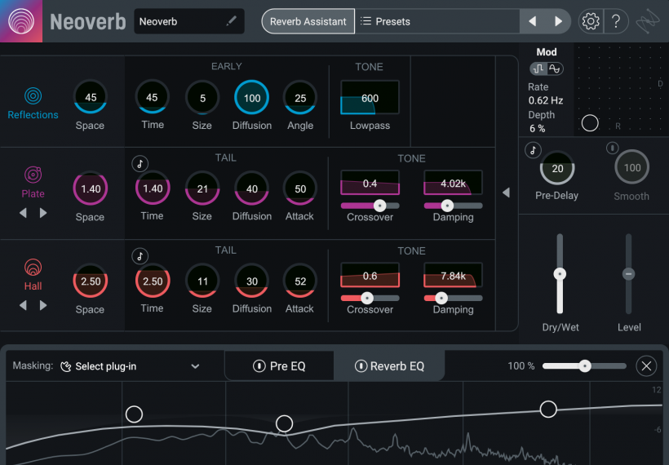Toggle tempo sync note for Plate tail
This screenshot has height=465, width=669.
(140, 163)
